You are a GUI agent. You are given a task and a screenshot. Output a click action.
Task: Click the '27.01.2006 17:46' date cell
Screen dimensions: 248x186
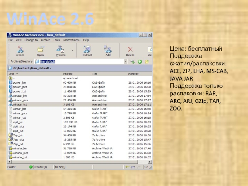(140, 148)
